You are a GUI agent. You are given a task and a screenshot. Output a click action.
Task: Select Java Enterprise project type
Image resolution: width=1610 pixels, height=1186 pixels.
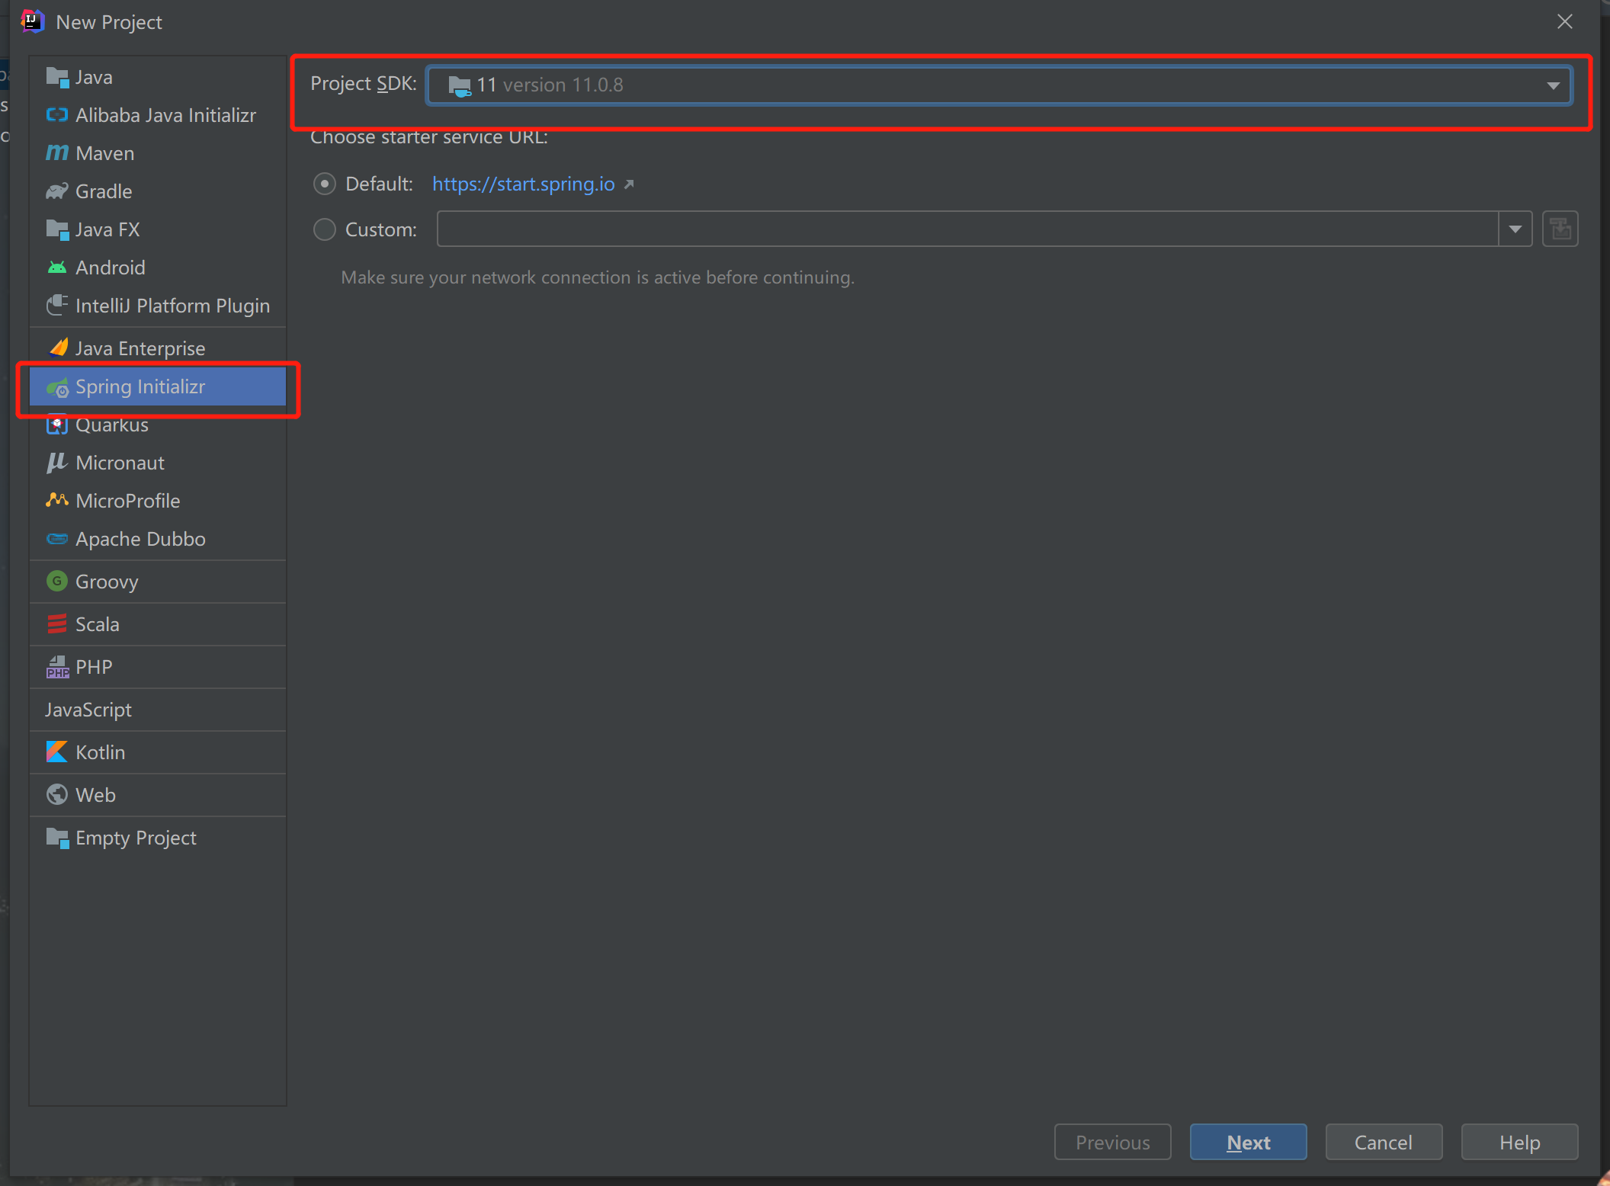coord(140,348)
